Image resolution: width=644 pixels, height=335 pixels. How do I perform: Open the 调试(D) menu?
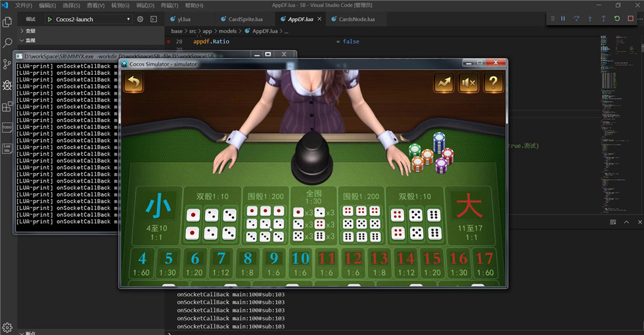145,5
